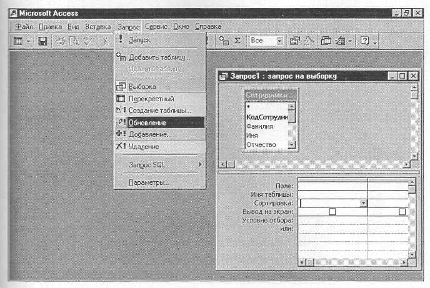Select the Имя field

coord(267,136)
